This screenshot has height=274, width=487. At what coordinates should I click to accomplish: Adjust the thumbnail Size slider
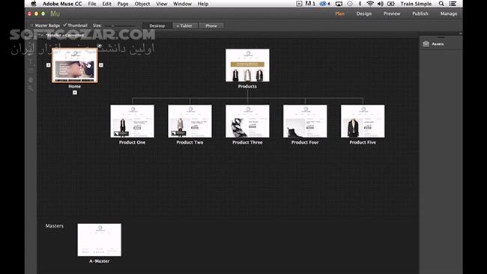pos(120,25)
